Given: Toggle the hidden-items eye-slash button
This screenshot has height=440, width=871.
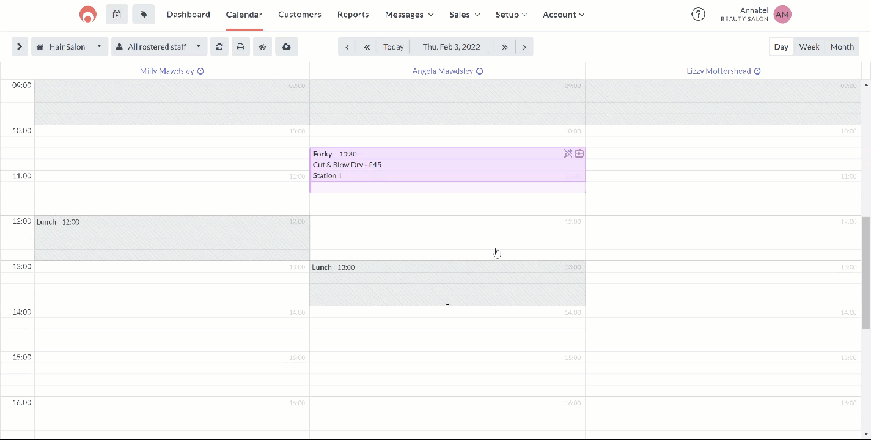Looking at the screenshot, I should tap(263, 46).
